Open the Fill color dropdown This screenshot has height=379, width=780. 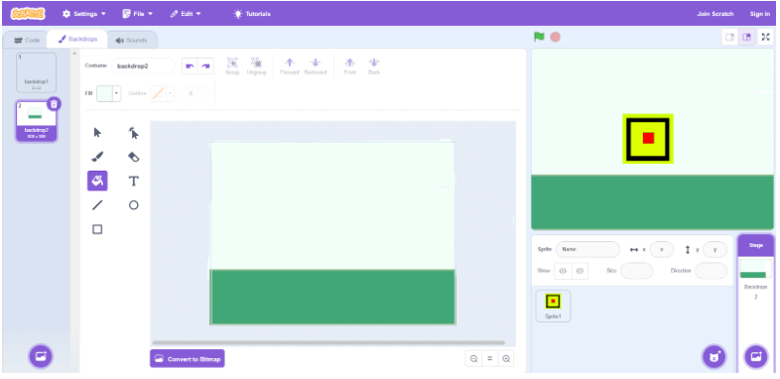(x=116, y=93)
